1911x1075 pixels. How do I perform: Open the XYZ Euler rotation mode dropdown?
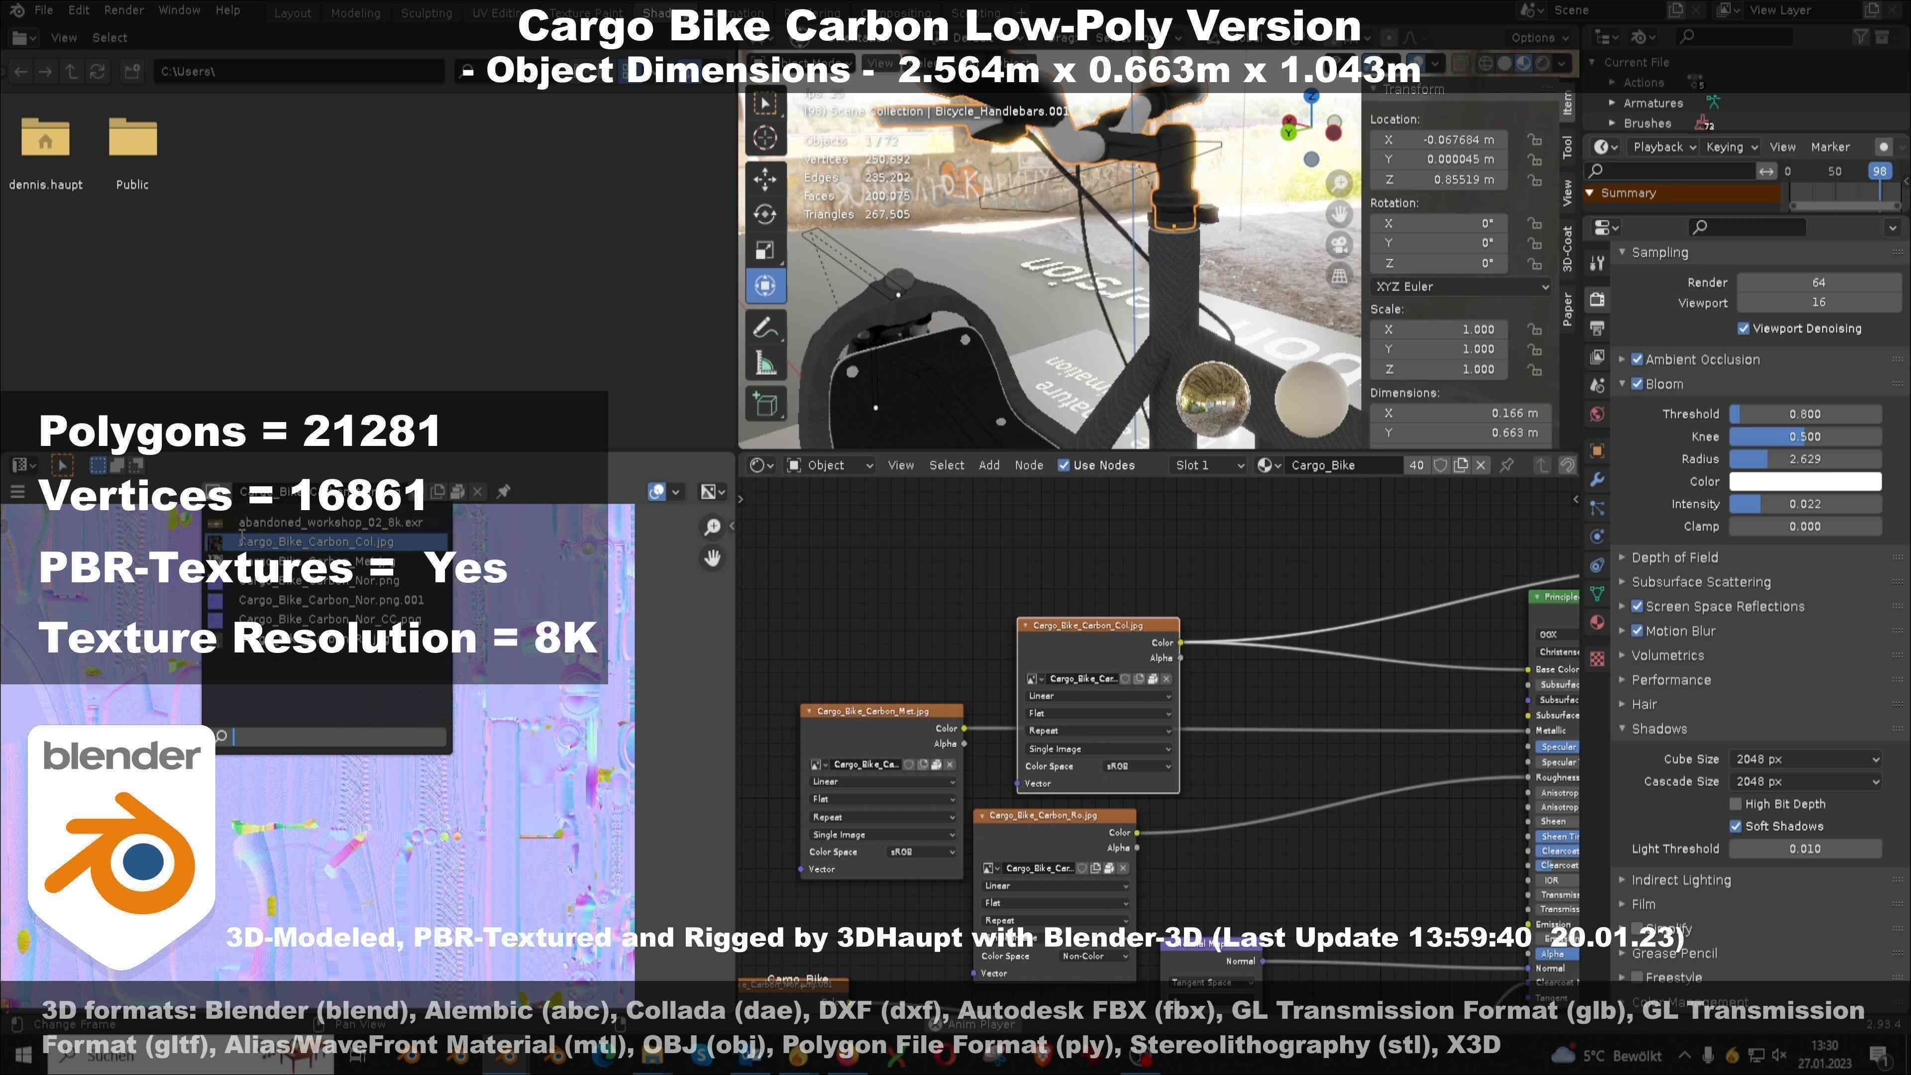1460,286
